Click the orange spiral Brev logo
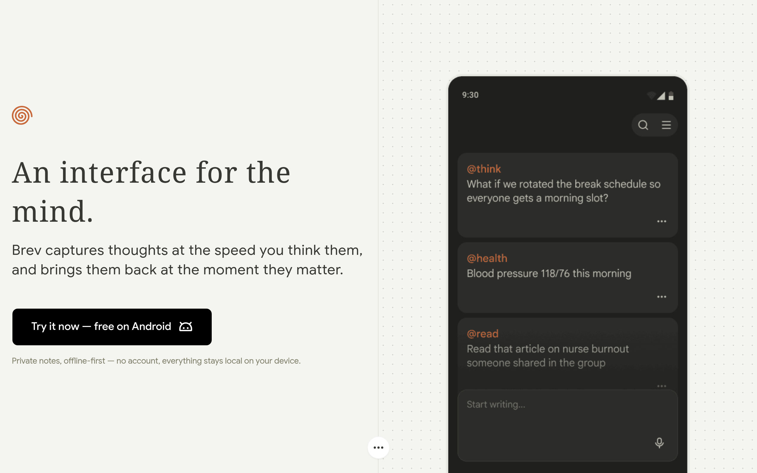Screen dimensions: 757x473 click(22, 115)
